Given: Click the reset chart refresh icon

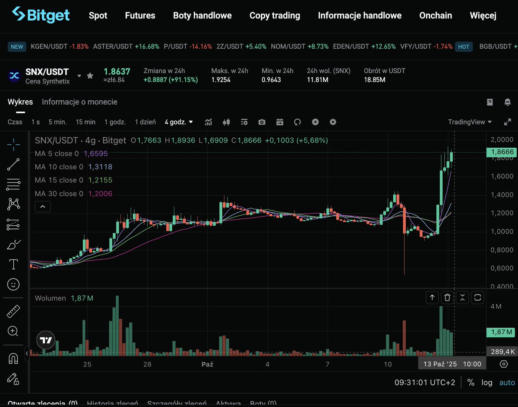Looking at the screenshot, I should coord(297,122).
